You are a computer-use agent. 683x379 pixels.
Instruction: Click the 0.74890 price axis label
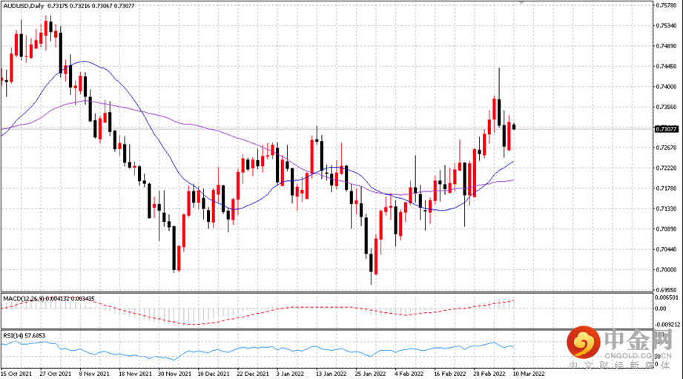tap(667, 46)
